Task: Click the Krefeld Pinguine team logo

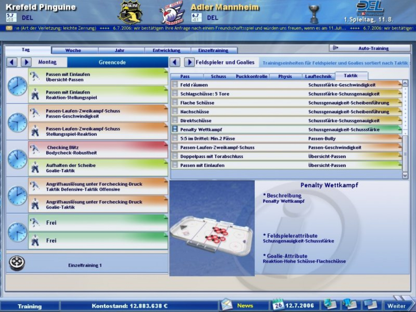Action: (130, 12)
